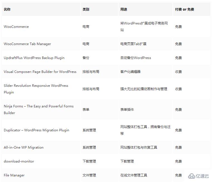212x182 pixels.
Task: Click 收费 in Slider Revolution row
Action: pos(178,89)
